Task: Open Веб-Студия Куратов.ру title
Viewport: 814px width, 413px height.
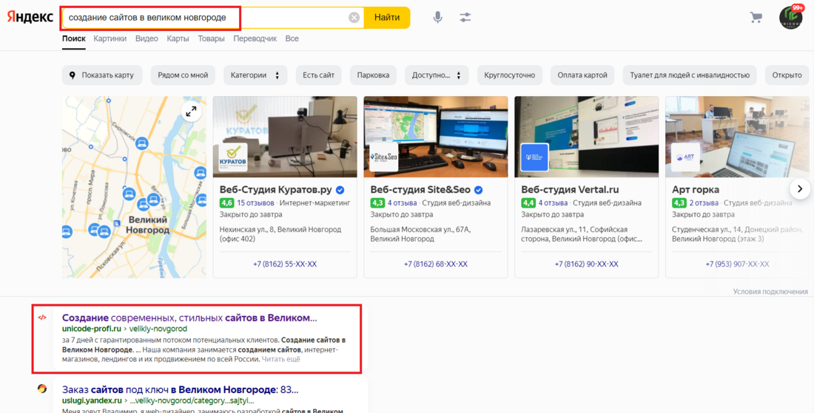Action: click(x=277, y=189)
